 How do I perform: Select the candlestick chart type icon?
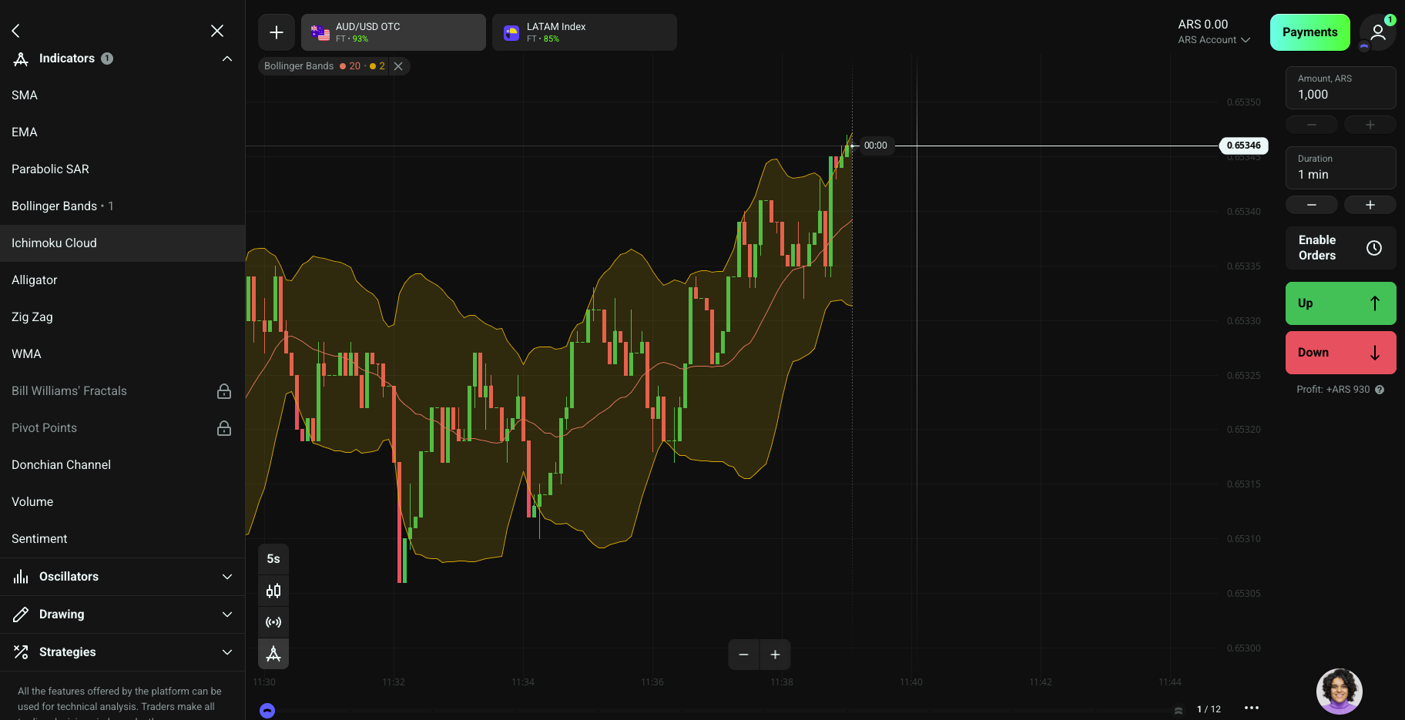[273, 591]
